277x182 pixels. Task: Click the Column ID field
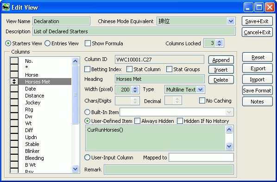159,60
